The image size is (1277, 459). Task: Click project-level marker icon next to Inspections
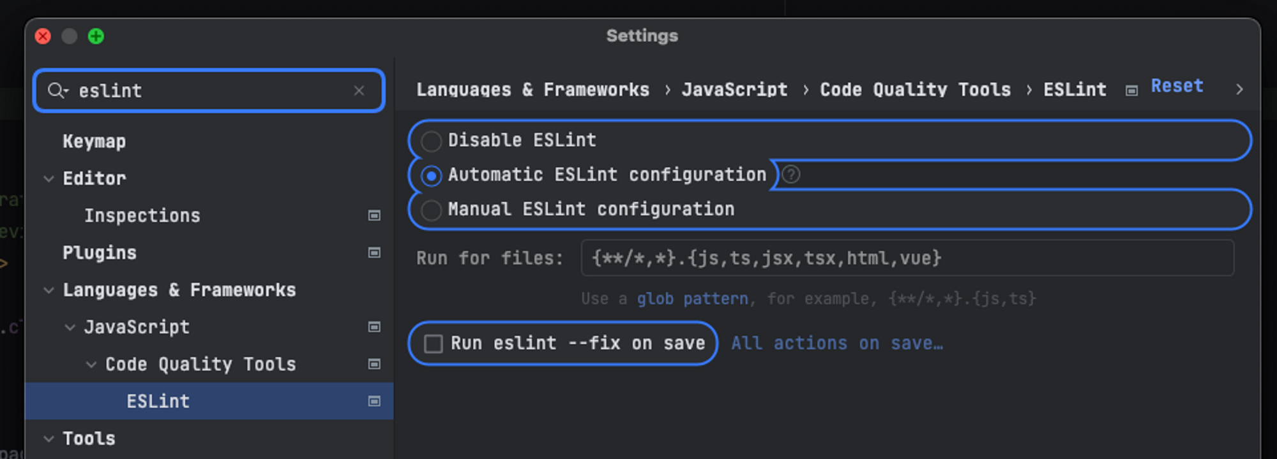click(374, 215)
